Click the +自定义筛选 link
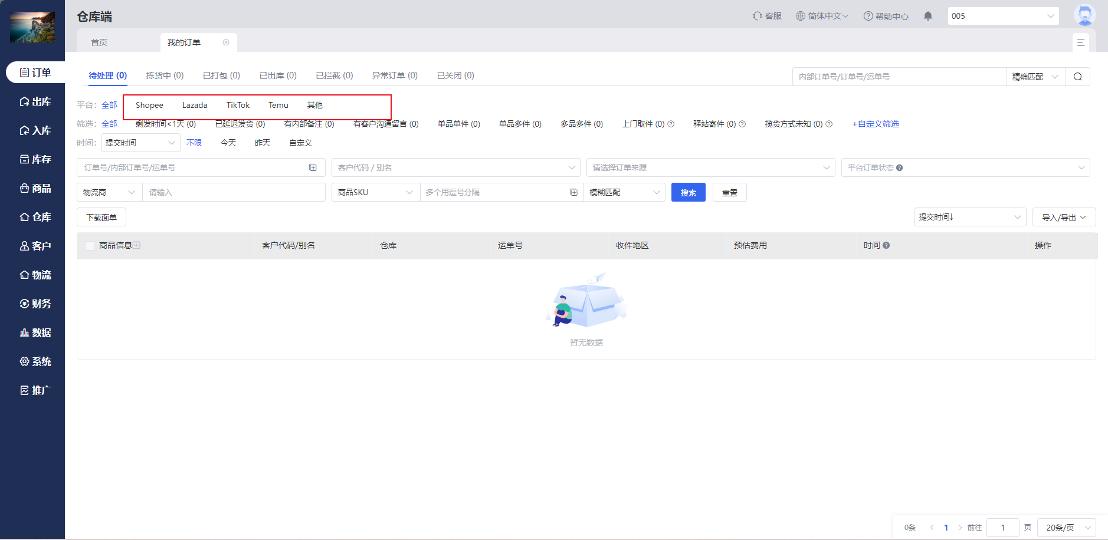Image resolution: width=1108 pixels, height=540 pixels. (x=876, y=124)
